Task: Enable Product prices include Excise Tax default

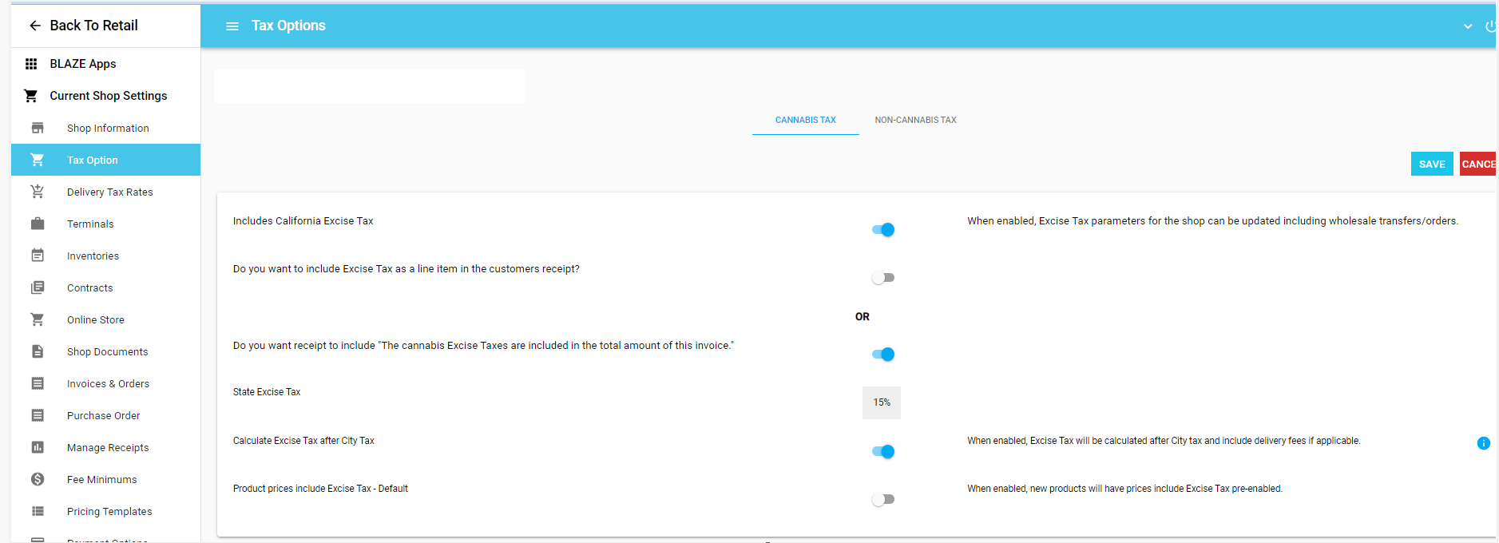Action: (x=883, y=500)
